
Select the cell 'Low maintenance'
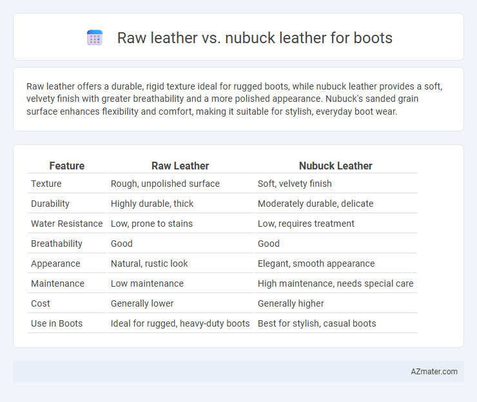pyautogui.click(x=147, y=283)
